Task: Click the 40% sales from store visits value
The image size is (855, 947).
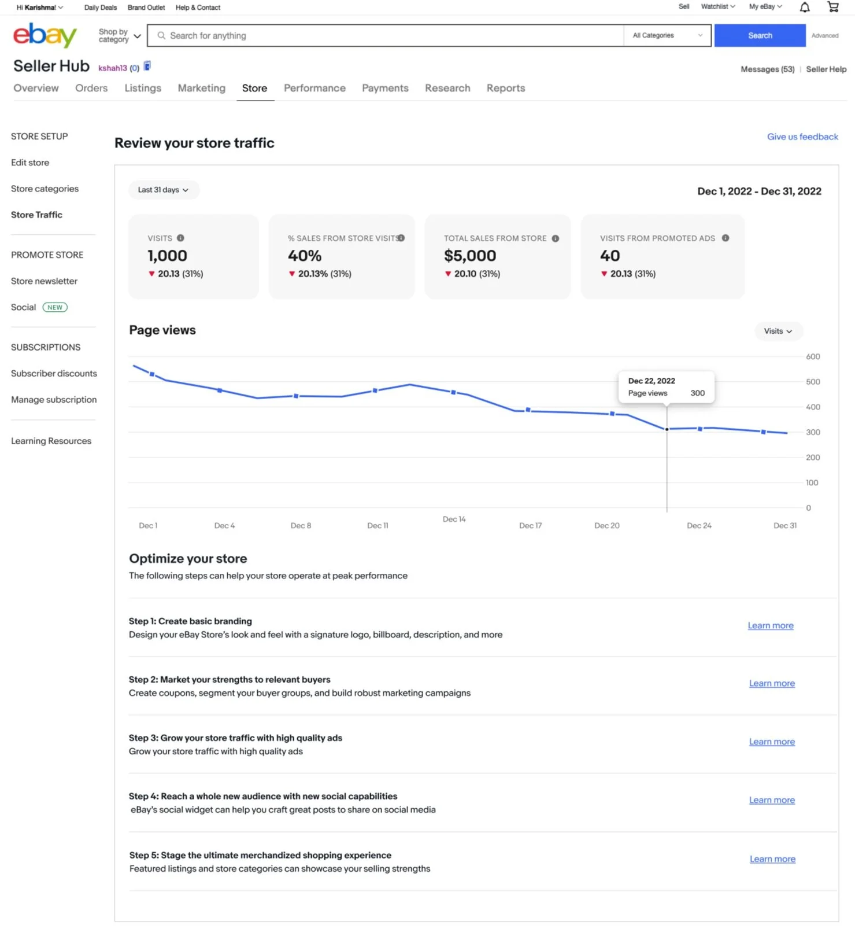Action: pos(305,256)
